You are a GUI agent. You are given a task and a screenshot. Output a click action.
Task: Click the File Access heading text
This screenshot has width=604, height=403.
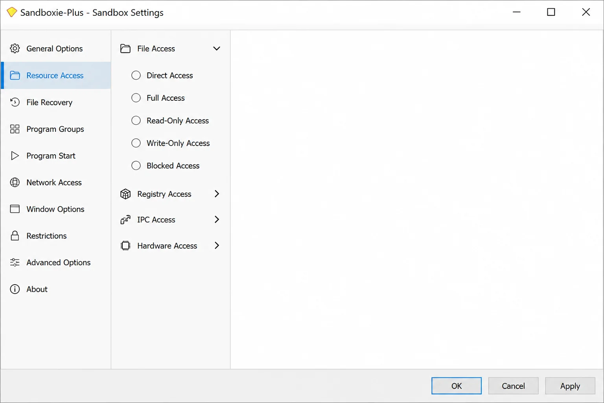coord(156,48)
